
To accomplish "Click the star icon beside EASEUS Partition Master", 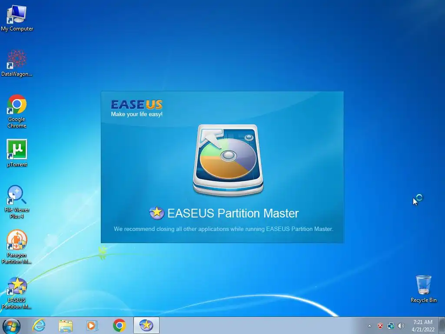I will 156,213.
